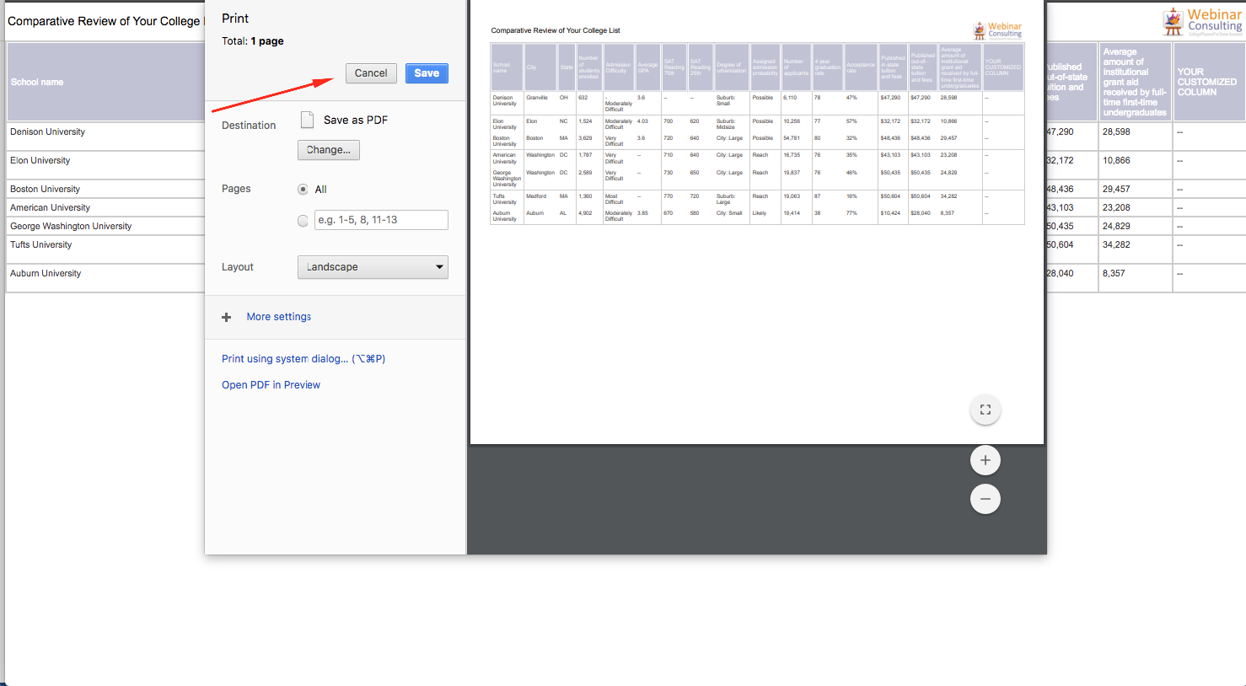This screenshot has width=1246, height=686.
Task: Click the 29,457 grant aid value
Action: click(x=1116, y=190)
